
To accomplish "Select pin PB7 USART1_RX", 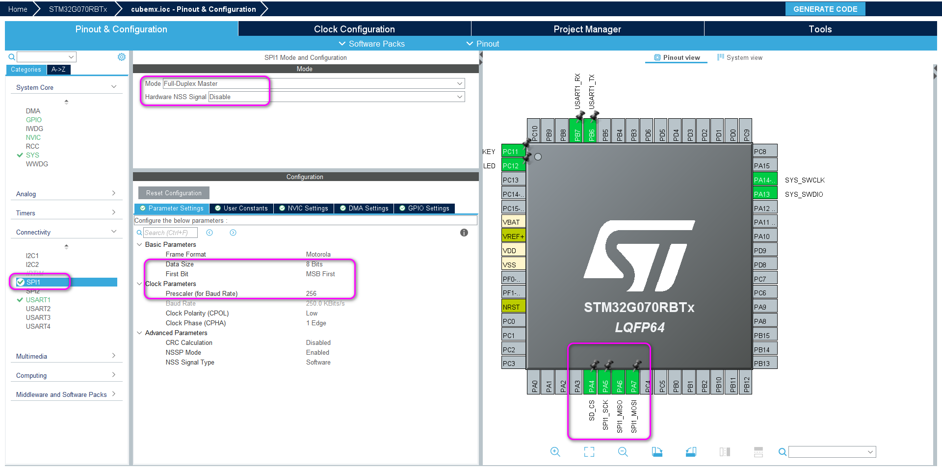I will coord(577,131).
